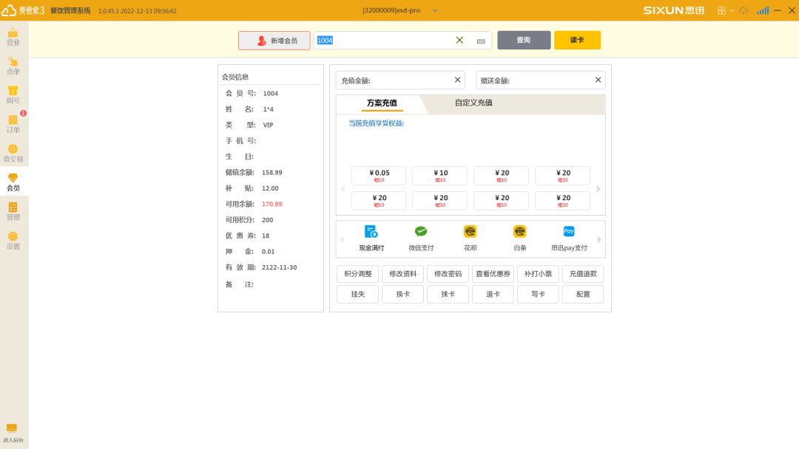Viewport: 799px width, 449px height.
Task: Open the 叫号 queue number module
Action: coord(13,96)
